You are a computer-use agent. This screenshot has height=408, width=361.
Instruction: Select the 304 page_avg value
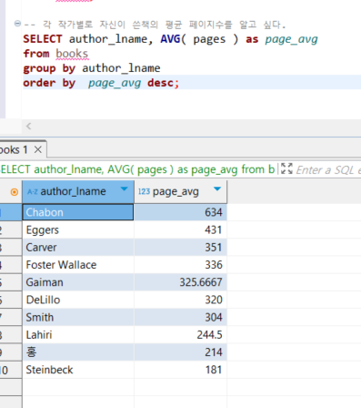(180, 317)
